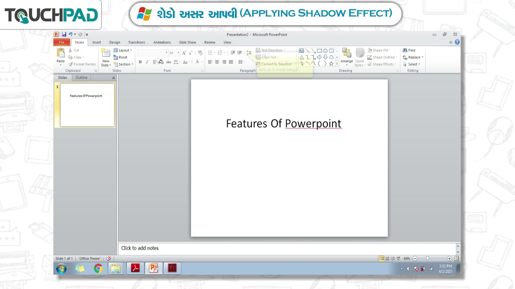Viewport: 515px width, 289px height.
Task: Clear all text formatting
Action: tap(200, 53)
